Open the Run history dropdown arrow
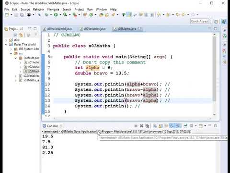 (x=60, y=15)
